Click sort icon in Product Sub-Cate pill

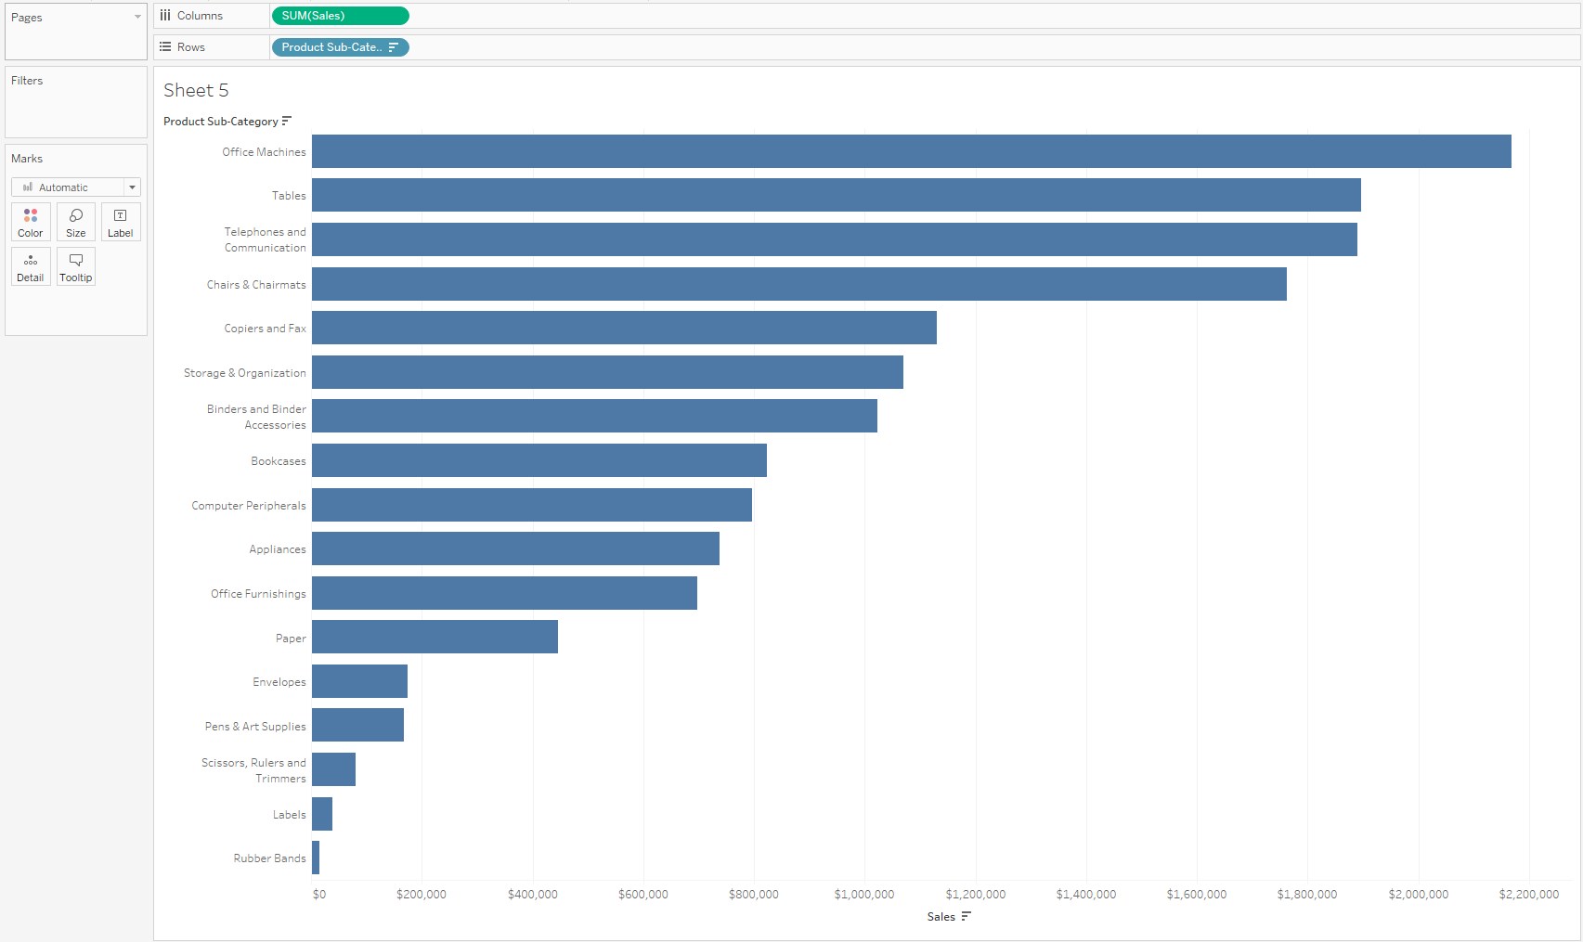394,47
